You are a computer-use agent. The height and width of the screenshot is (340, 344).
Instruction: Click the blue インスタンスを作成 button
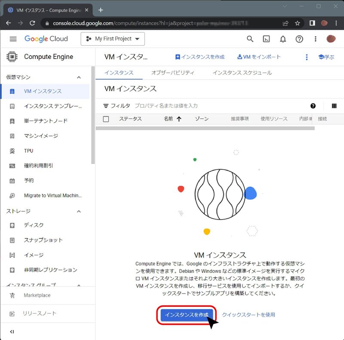(187, 315)
